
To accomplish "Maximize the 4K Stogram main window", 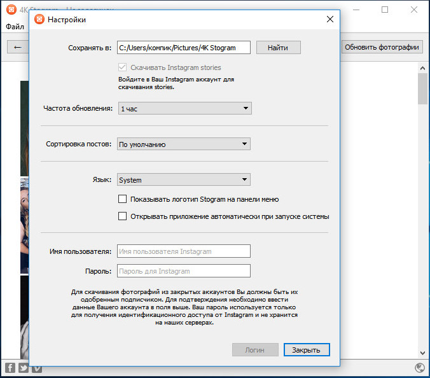I will pyautogui.click(x=385, y=10).
